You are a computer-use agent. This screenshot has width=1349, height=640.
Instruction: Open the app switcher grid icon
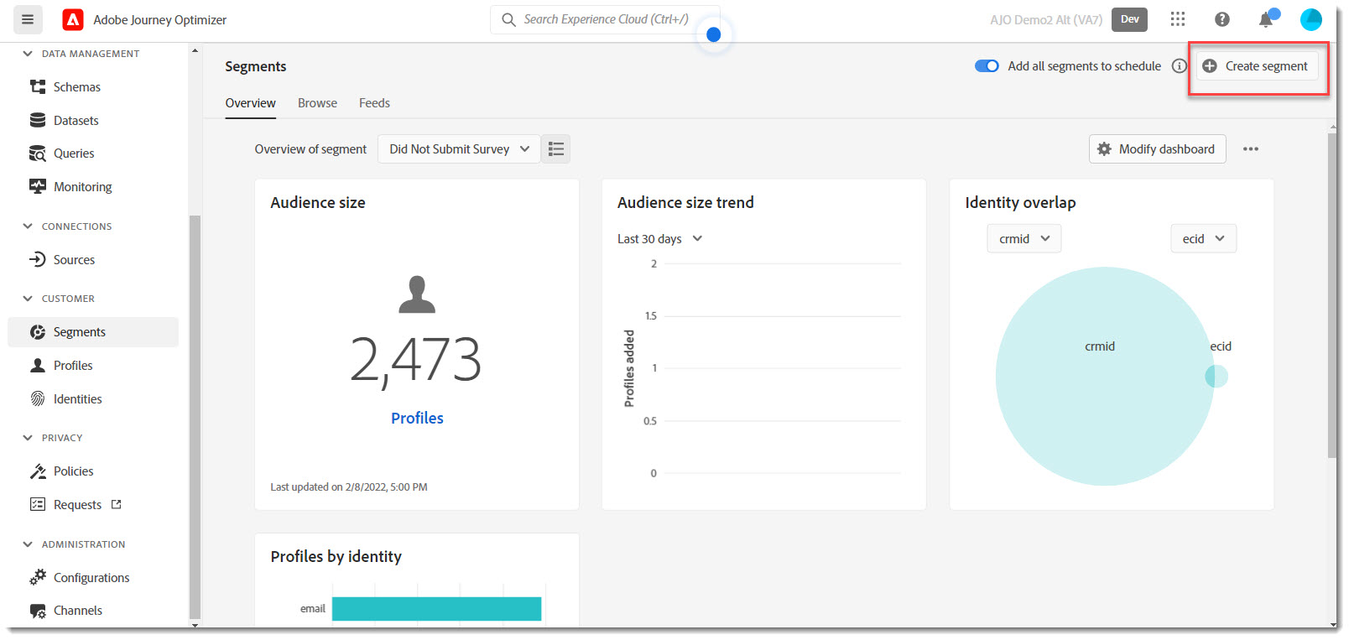[x=1178, y=19]
